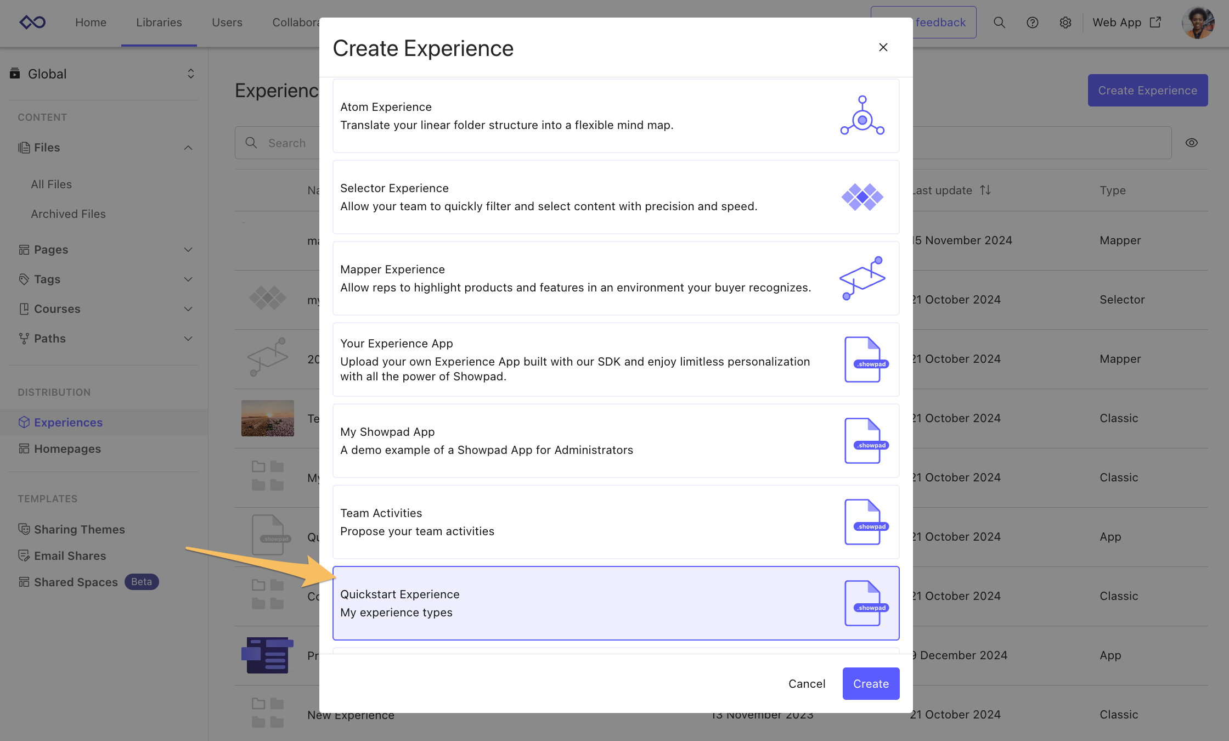
Task: Open Shared Spaces Beta in sidebar
Action: [x=88, y=582]
